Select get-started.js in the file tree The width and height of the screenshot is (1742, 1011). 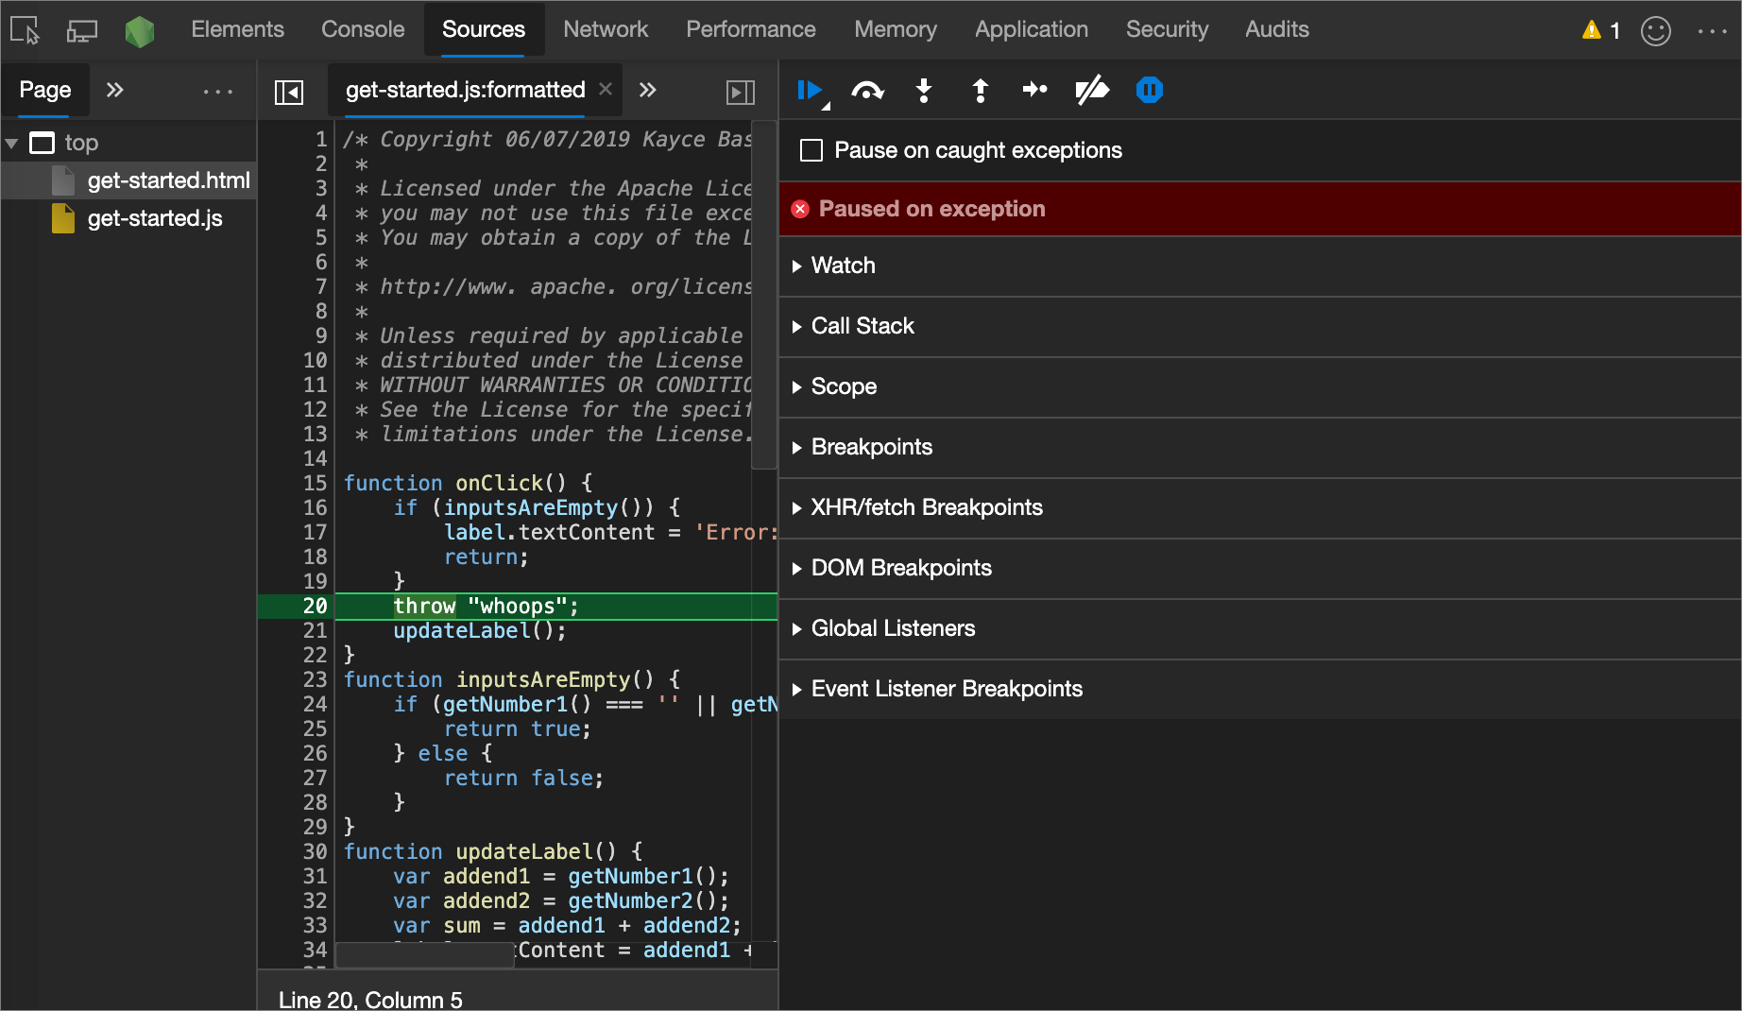[155, 218]
